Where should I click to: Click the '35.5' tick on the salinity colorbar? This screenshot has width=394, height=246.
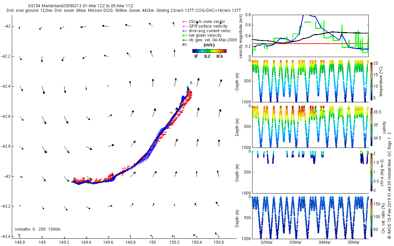coord(377,112)
